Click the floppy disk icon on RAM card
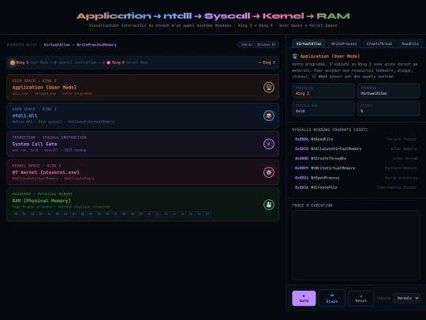The image size is (426, 320). 269,205
